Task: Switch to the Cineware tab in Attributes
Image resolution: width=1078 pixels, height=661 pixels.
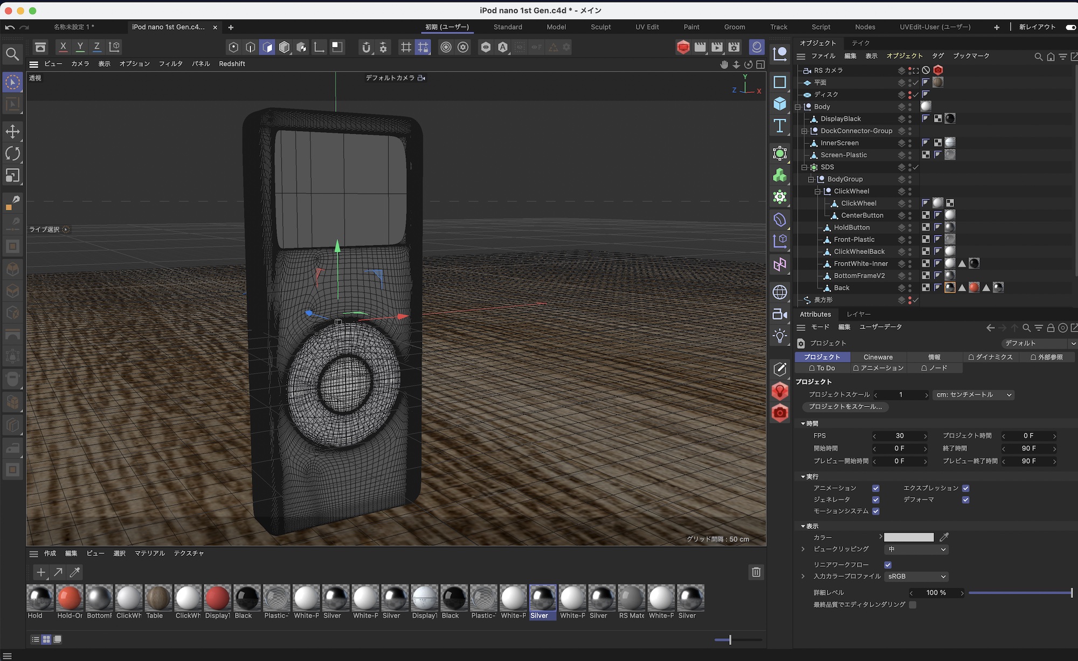Action: 879,357
